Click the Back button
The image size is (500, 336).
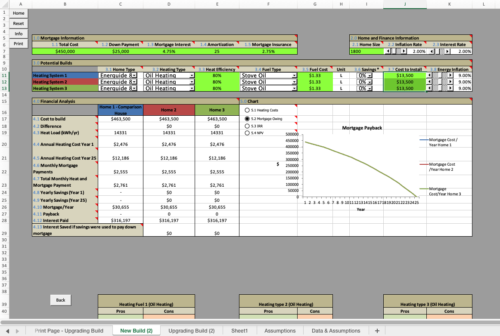click(x=61, y=300)
